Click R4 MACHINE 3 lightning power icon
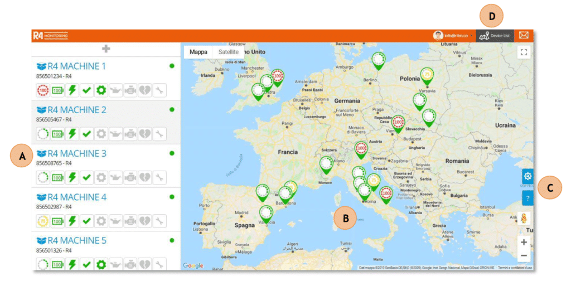Image resolution: width=571 pixels, height=281 pixels. (72, 178)
